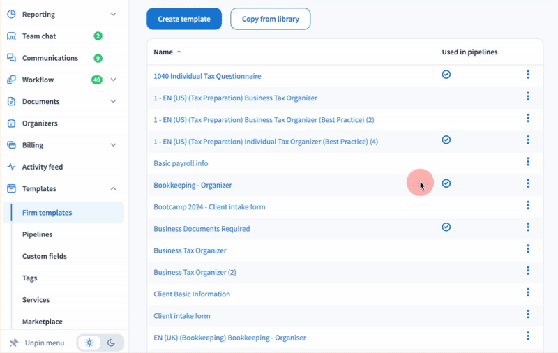
Task: Click the Copy from library button
Action: point(270,20)
